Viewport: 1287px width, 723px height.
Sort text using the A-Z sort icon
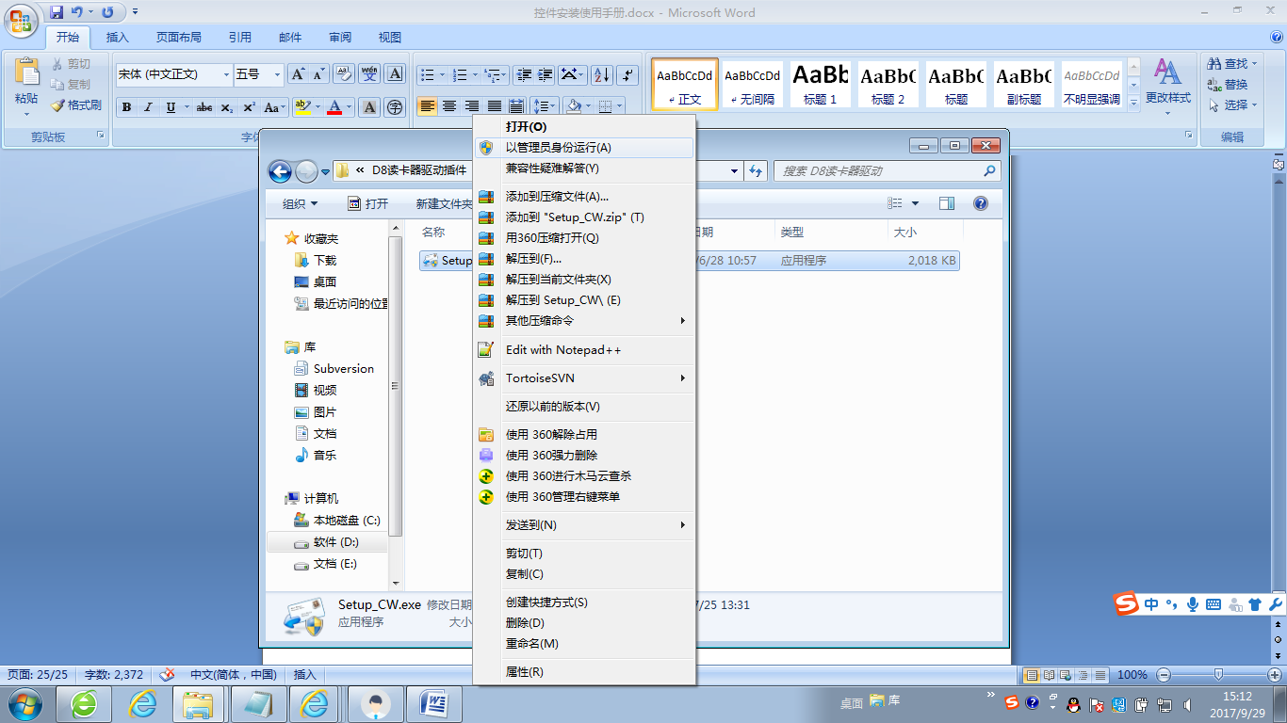[603, 74]
